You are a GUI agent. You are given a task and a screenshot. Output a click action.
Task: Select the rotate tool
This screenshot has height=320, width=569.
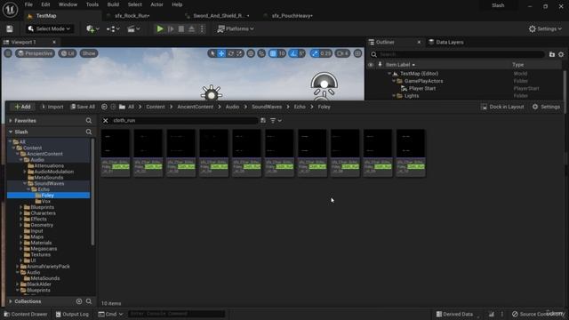231,53
